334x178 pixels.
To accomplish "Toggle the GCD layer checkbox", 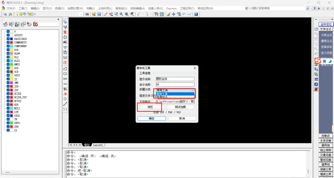I will pos(8,72).
